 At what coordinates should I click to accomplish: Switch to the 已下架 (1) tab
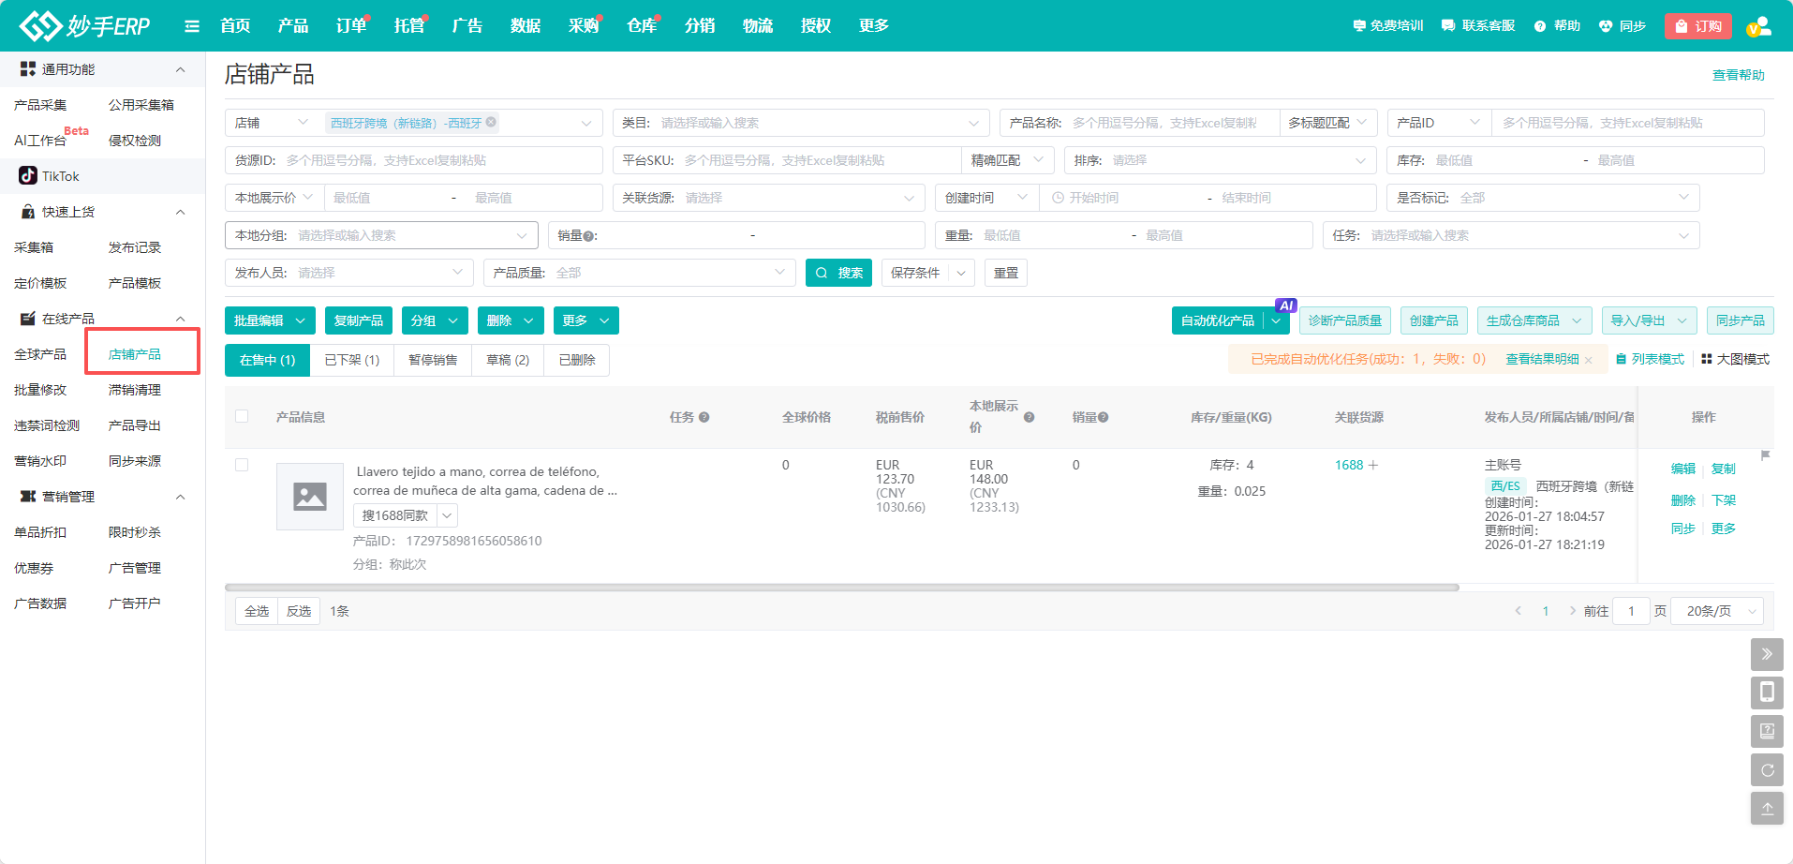[351, 360]
